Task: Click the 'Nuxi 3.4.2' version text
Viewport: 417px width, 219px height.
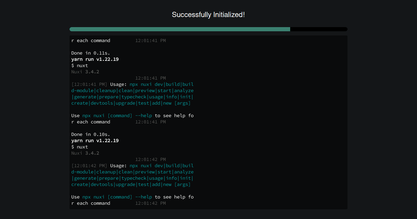Action: pyautogui.click(x=85, y=72)
